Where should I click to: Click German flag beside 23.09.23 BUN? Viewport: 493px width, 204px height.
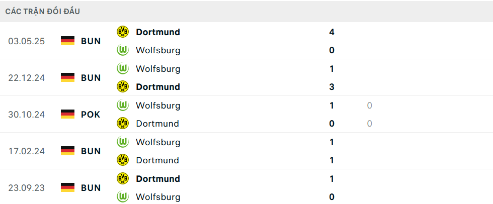pyautogui.click(x=67, y=188)
